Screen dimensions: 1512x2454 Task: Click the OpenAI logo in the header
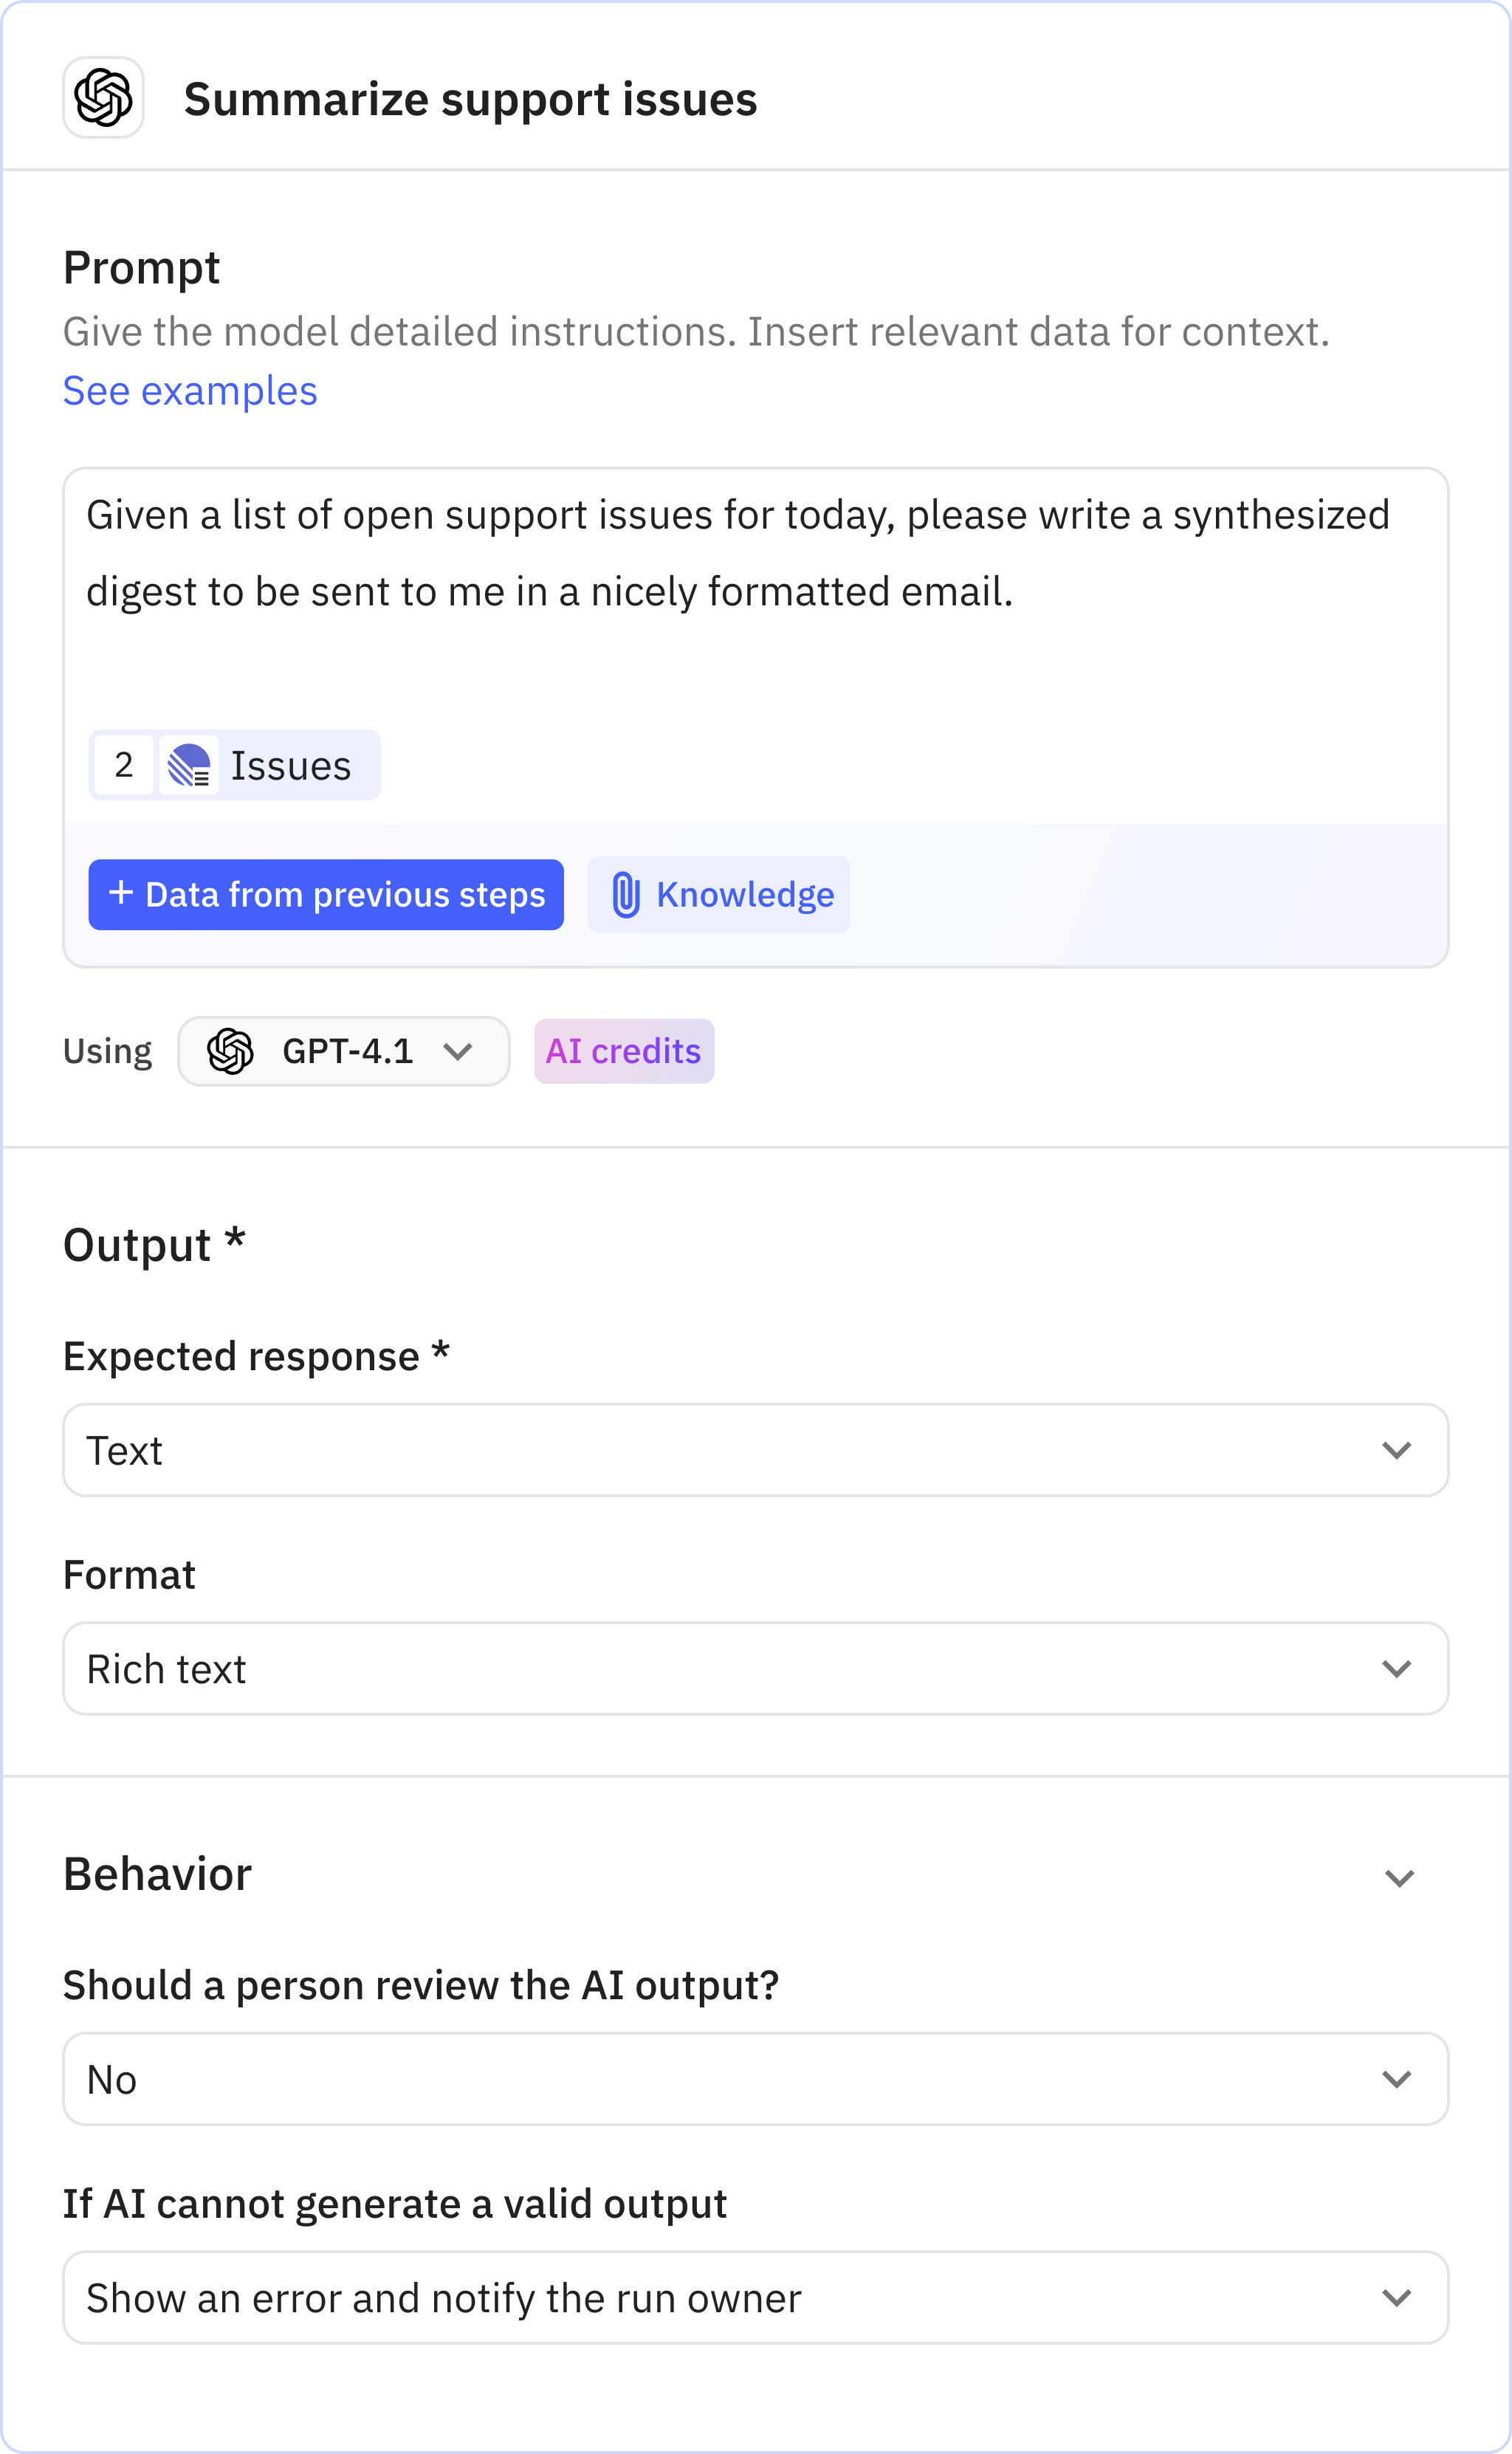pyautogui.click(x=103, y=98)
